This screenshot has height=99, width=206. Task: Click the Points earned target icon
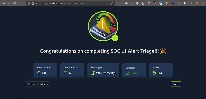(39, 73)
